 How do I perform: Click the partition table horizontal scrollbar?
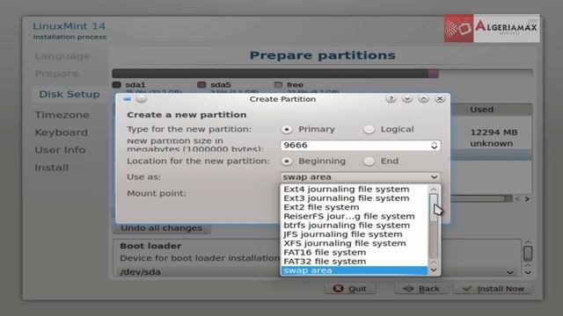[481, 199]
